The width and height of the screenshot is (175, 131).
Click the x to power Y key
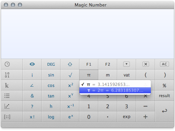coord(70,96)
